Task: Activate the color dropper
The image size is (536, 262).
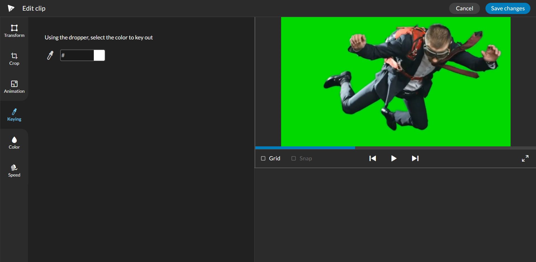Action: point(50,55)
